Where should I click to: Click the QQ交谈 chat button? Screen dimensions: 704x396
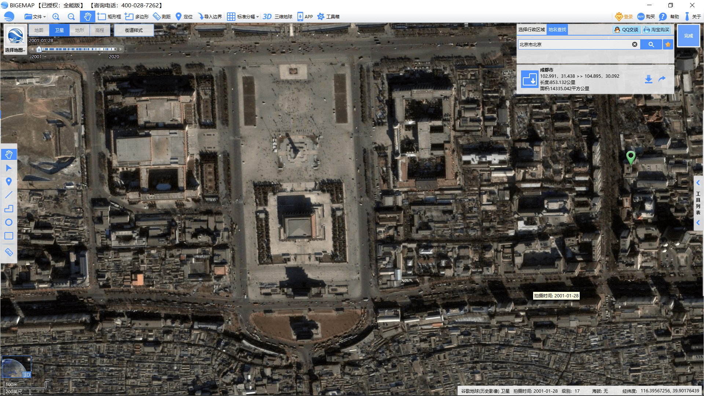click(x=627, y=30)
